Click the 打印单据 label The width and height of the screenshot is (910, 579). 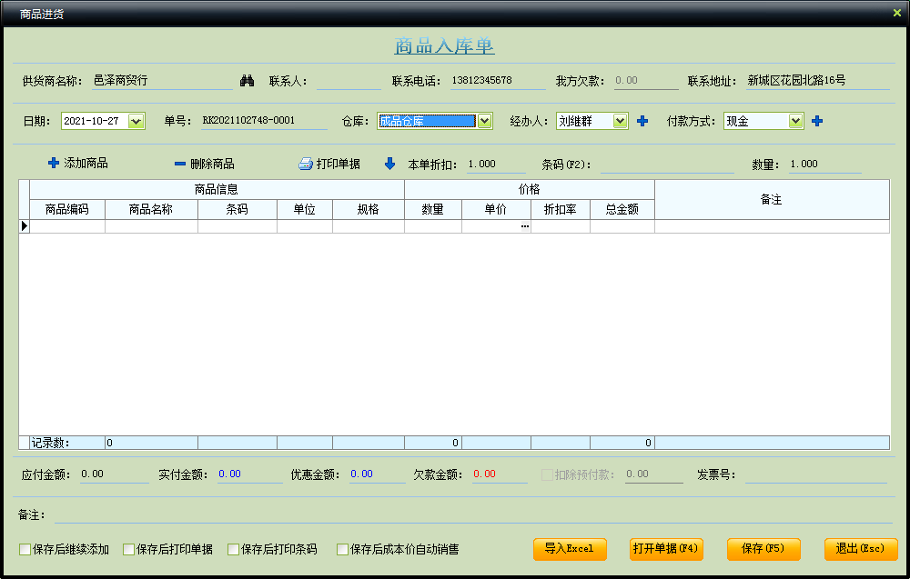339,164
